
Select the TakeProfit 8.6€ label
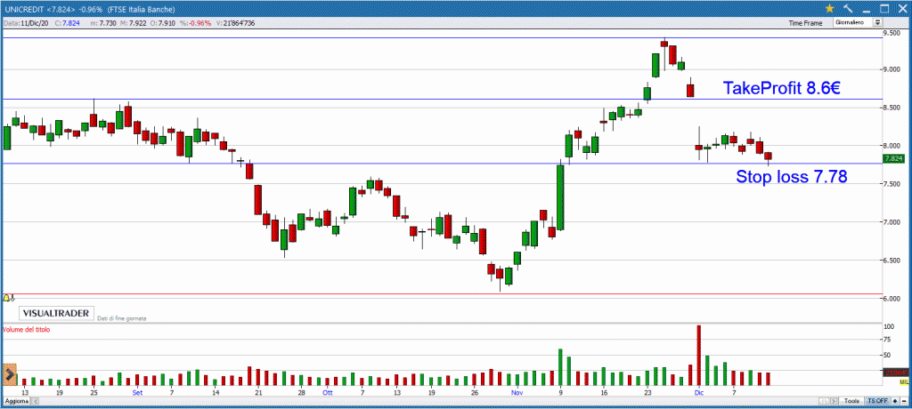781,89
